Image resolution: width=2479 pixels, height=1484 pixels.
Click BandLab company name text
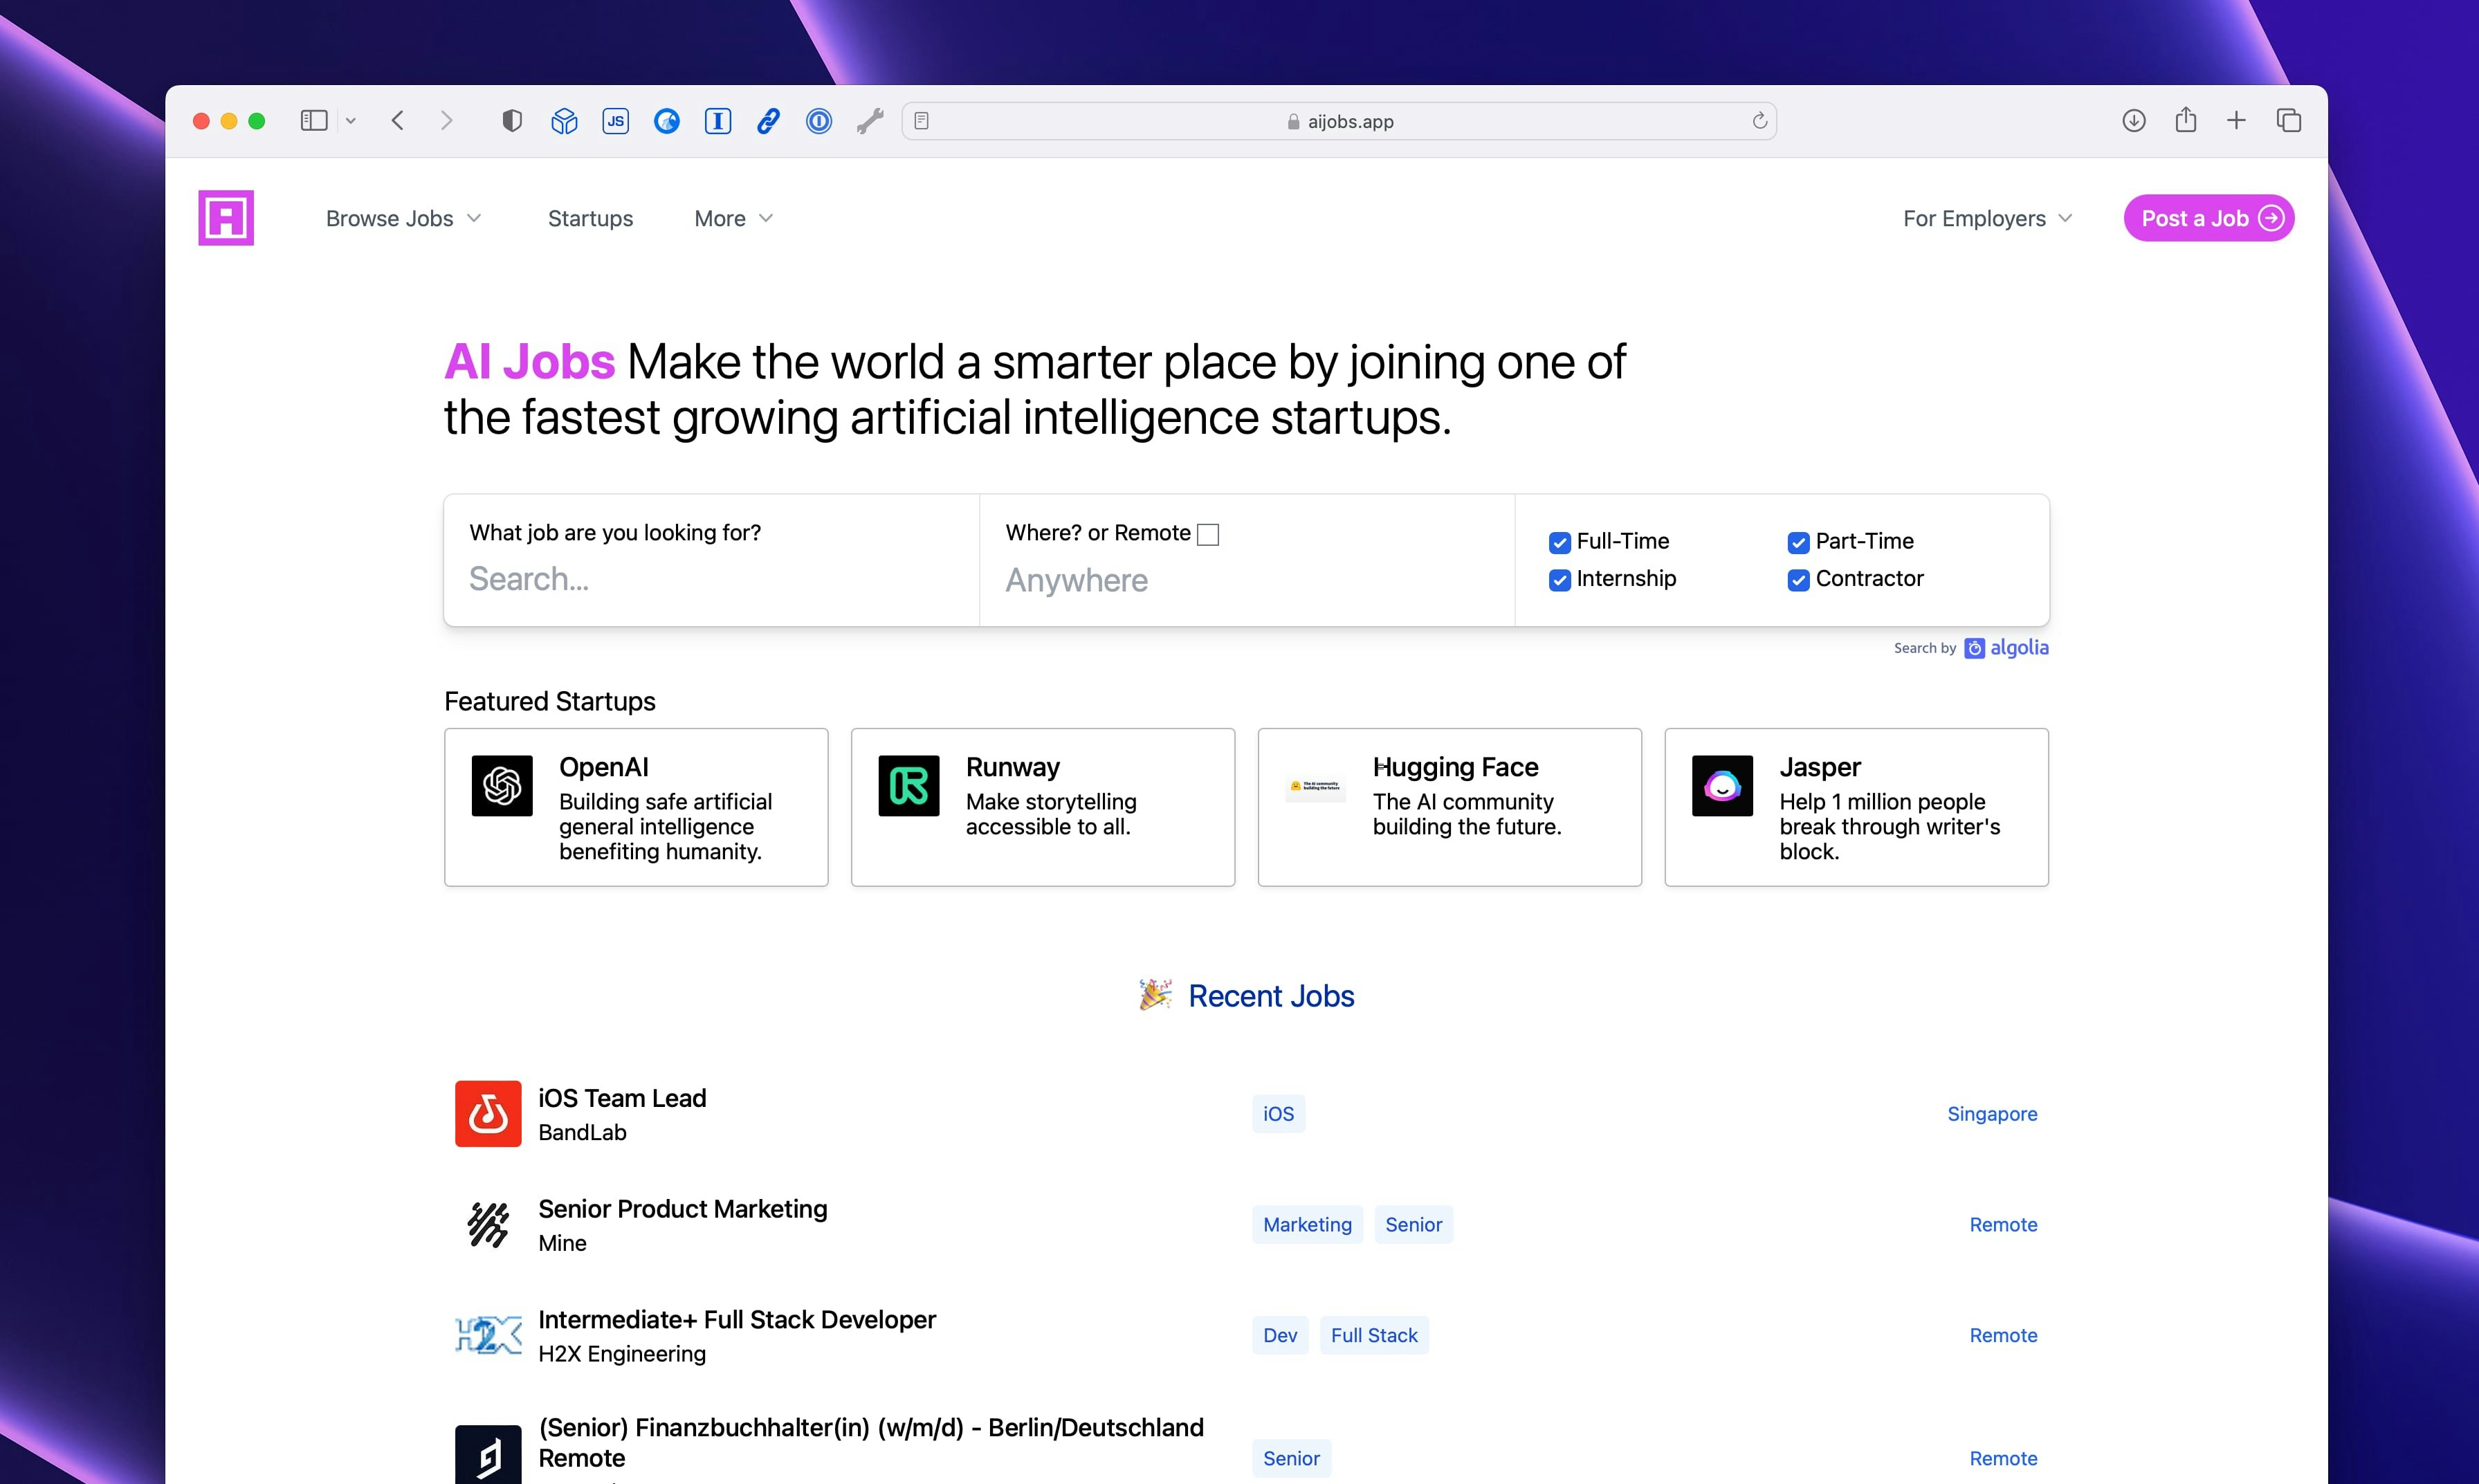[x=582, y=1133]
